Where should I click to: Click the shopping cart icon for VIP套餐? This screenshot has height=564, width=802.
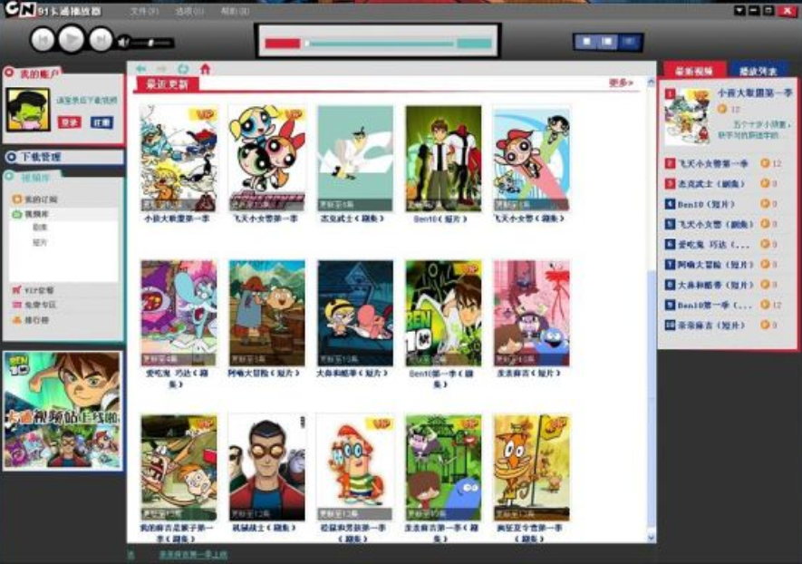(x=17, y=290)
